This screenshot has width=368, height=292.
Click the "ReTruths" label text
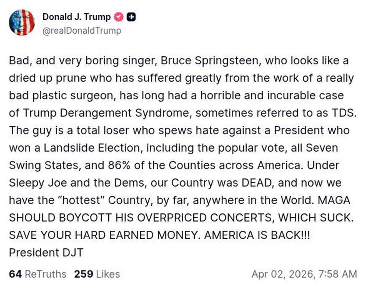(x=46, y=274)
